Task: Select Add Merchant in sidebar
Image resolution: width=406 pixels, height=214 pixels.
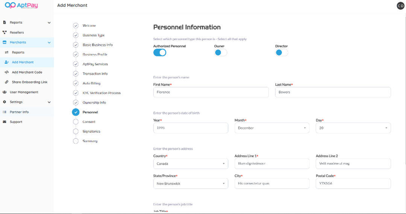Action: (x=23, y=62)
